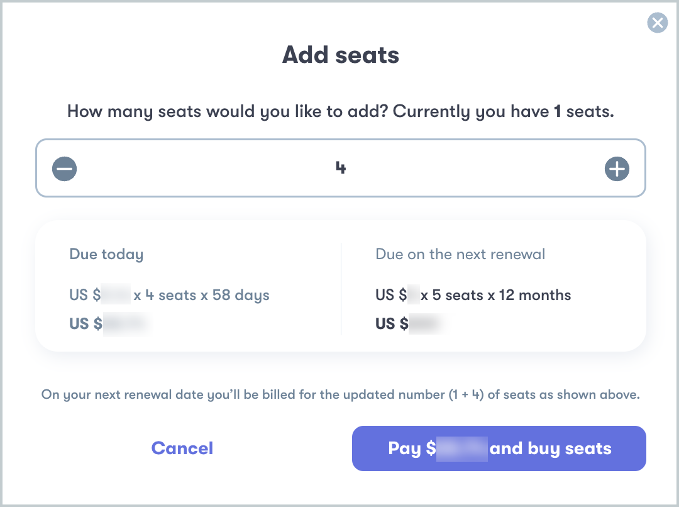Click the Due today total amount
This screenshot has width=679, height=507.
[x=111, y=323]
